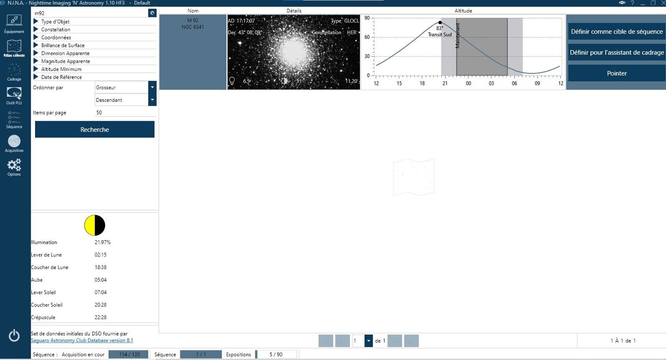Open the Options gears icon
666x360 pixels.
coord(14,167)
